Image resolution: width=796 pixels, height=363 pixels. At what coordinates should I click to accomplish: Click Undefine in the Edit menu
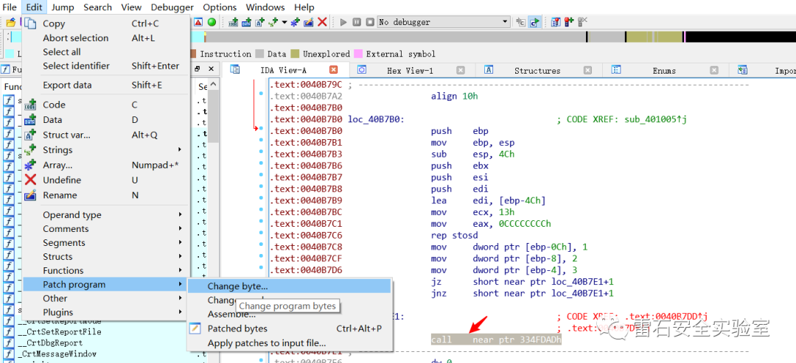click(x=61, y=180)
